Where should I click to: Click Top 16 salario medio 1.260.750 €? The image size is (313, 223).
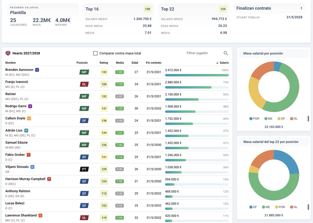(x=142, y=19)
